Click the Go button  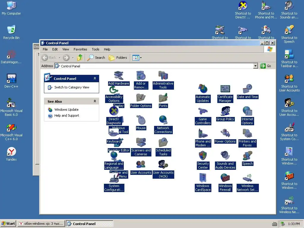click(266, 66)
